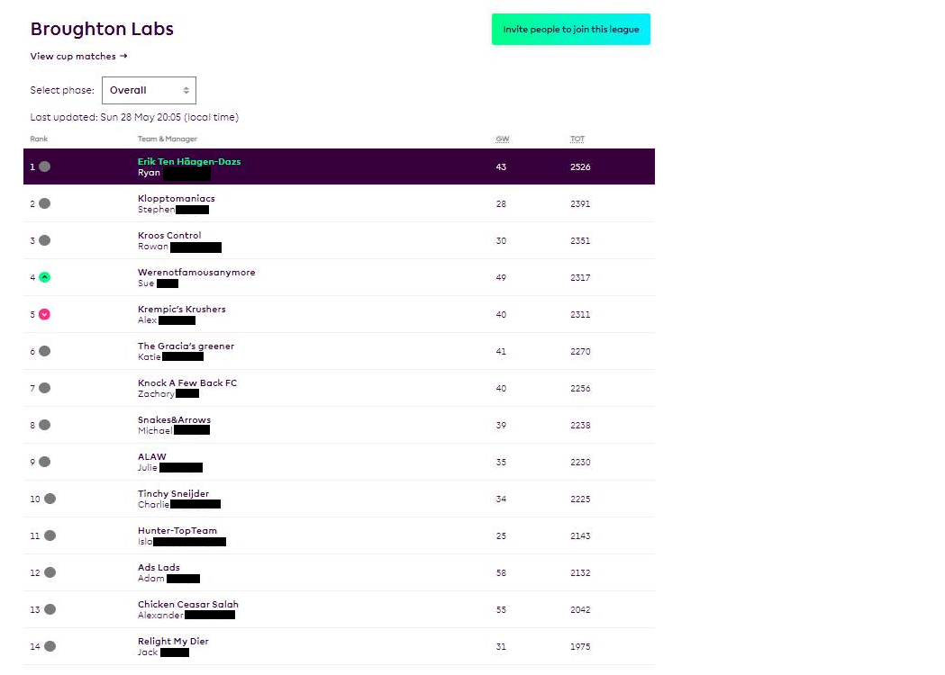Click grey status dot for Kroos Control
The width and height of the screenshot is (945, 675).
(x=45, y=240)
